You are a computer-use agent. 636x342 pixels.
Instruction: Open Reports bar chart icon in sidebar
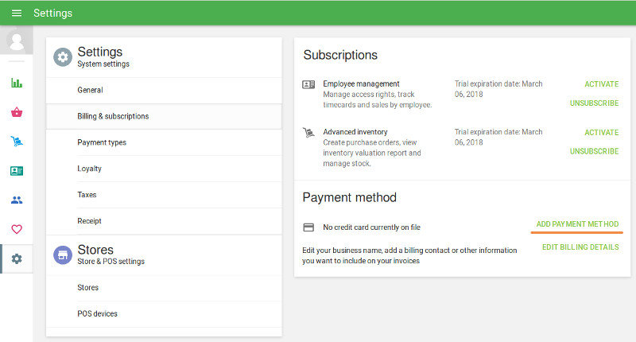[x=17, y=83]
